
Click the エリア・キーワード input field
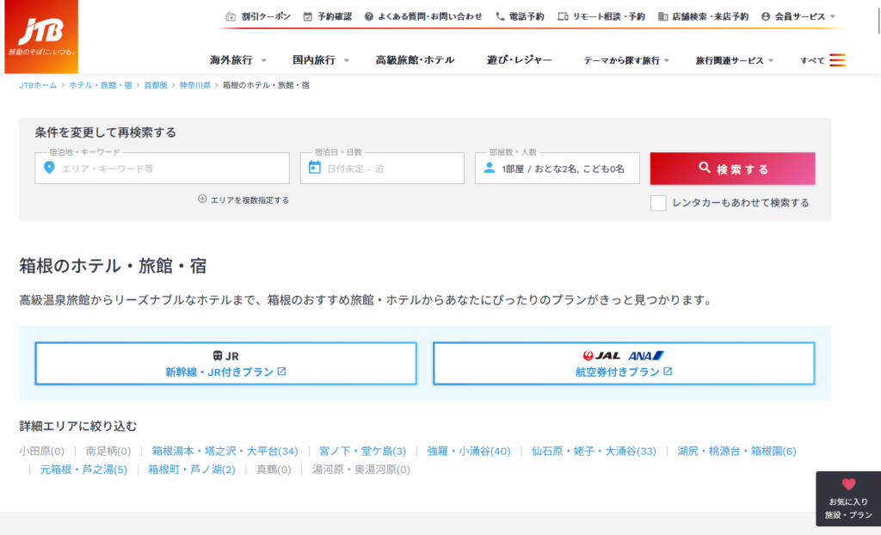click(172, 169)
